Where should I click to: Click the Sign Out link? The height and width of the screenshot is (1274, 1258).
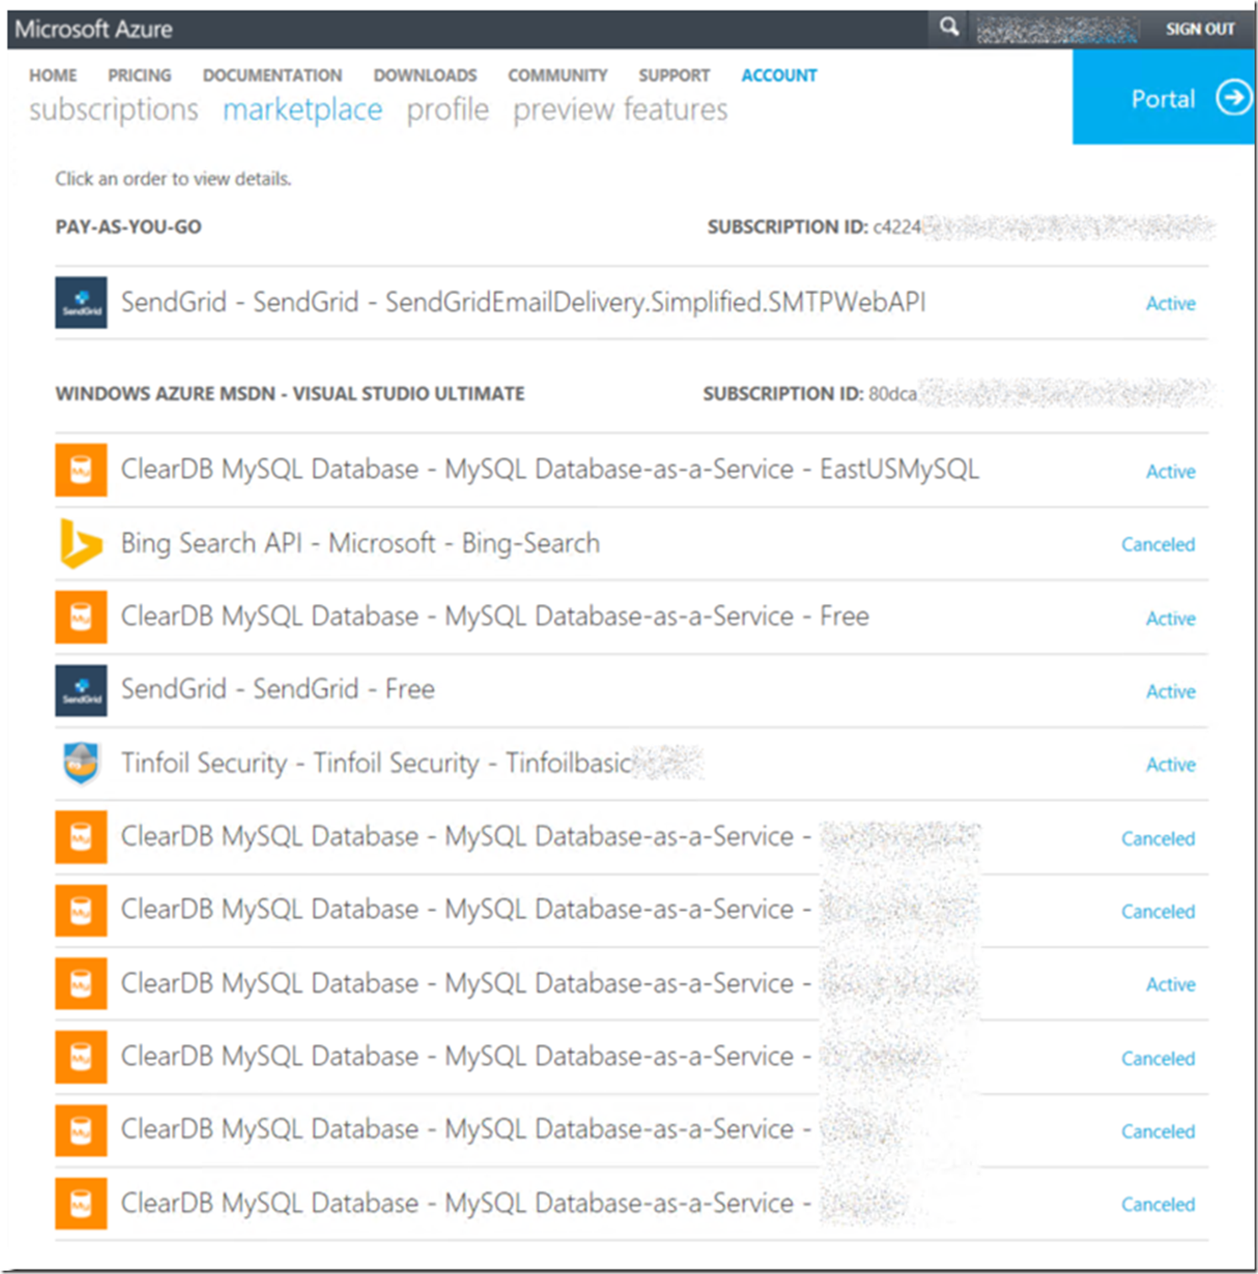click(1199, 29)
